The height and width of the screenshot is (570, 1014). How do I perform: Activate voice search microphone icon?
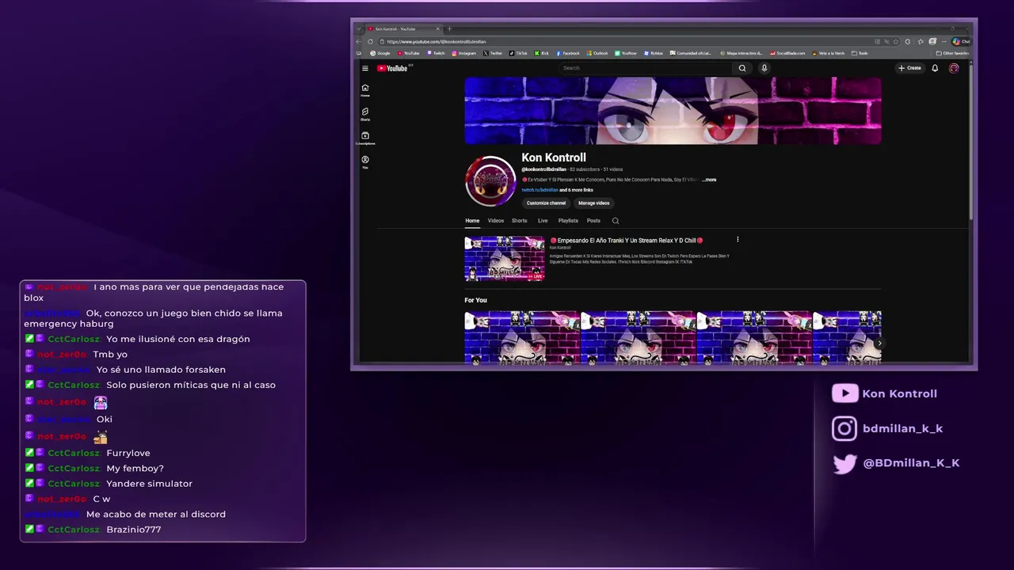click(764, 68)
